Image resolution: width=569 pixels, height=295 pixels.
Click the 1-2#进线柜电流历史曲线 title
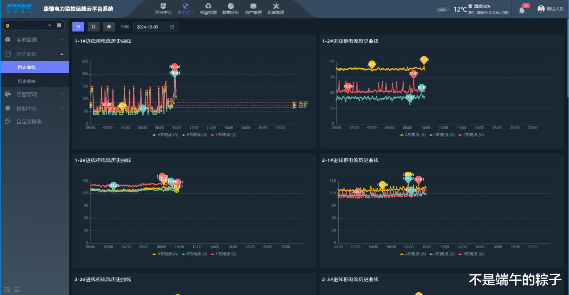click(350, 41)
